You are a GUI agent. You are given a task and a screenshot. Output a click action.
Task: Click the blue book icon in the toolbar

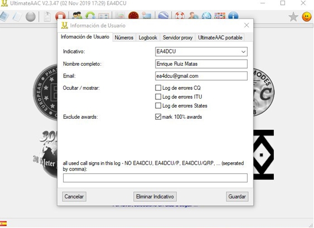(x=4, y=16)
